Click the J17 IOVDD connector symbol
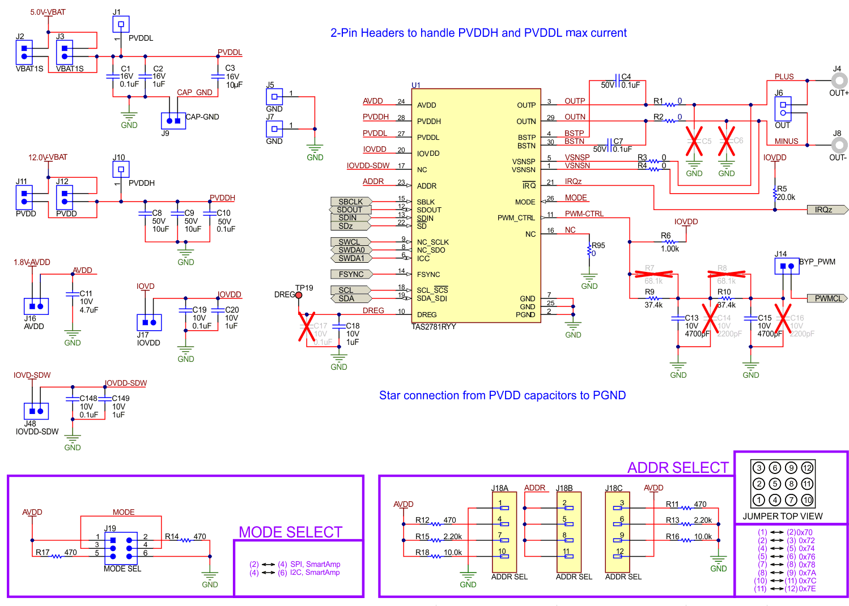Viewport: 849px width, 606px height. [x=149, y=322]
